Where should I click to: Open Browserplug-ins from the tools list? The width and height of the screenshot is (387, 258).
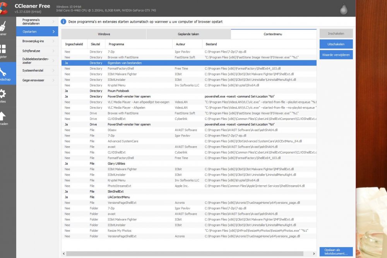point(33,41)
